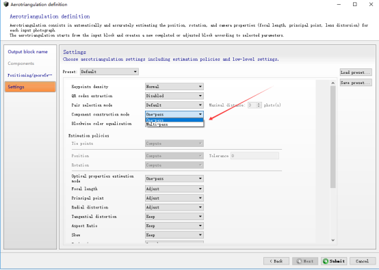This screenshot has width=379, height=270.
Task: Open the Radial distortion dropdown
Action: (174, 207)
